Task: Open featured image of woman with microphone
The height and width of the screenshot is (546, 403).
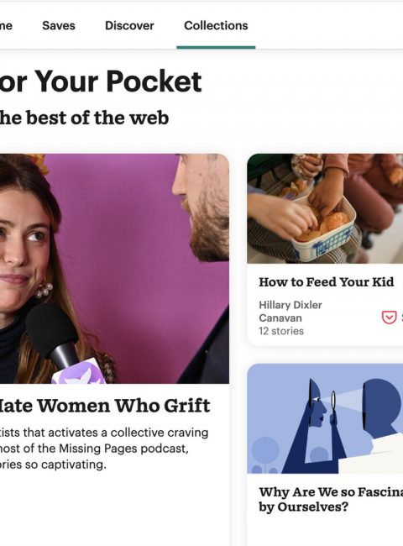Action: (x=114, y=269)
